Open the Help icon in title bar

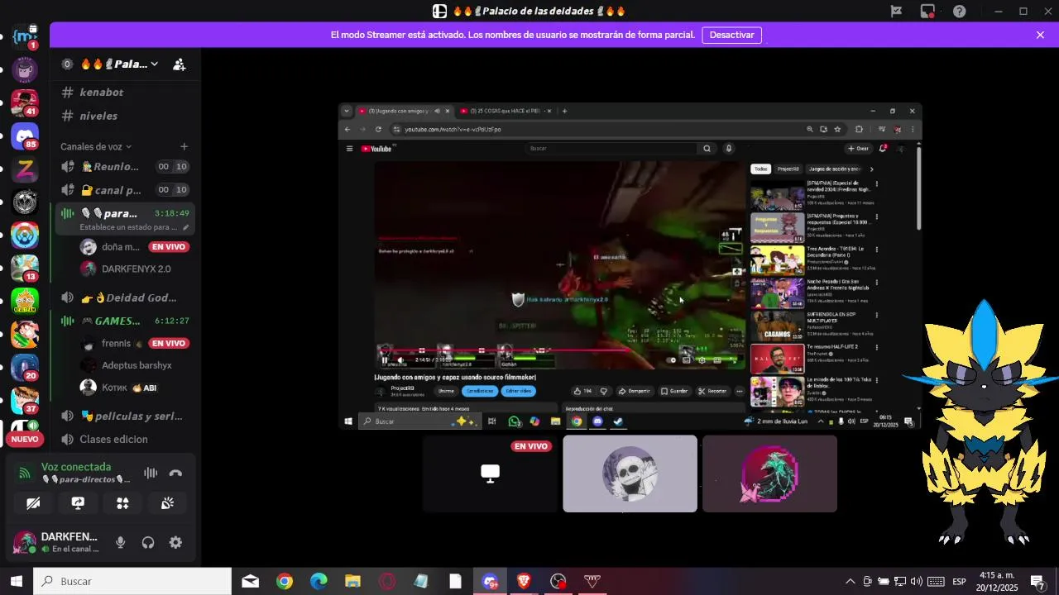click(959, 11)
